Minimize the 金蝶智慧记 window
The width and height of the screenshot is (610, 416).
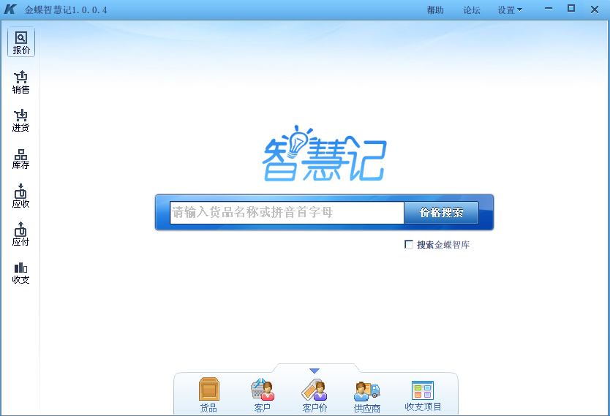pos(548,9)
